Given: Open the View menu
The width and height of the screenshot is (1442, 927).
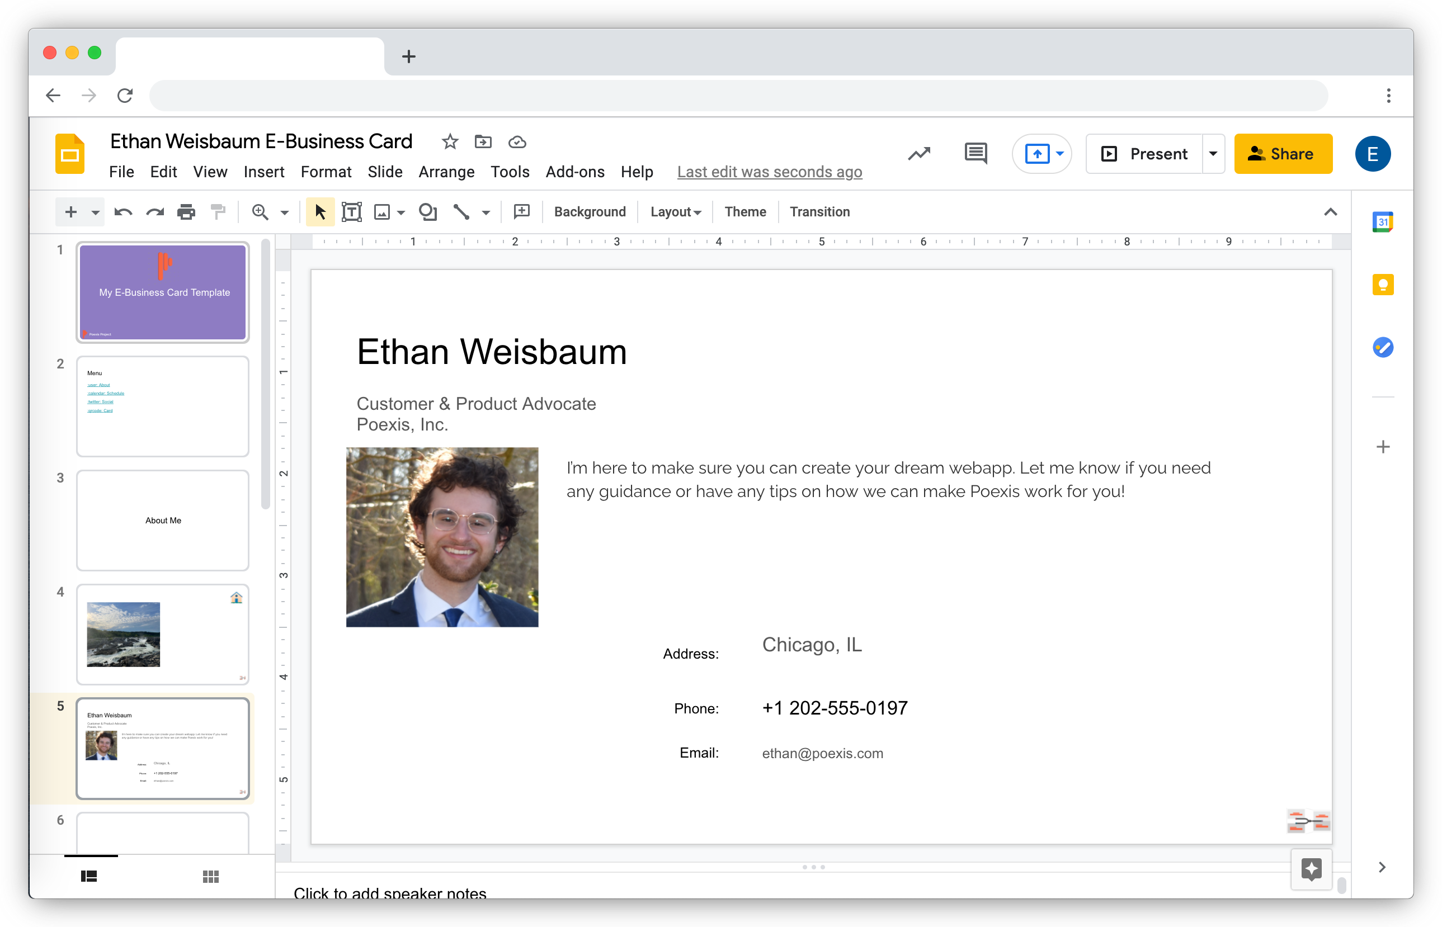Looking at the screenshot, I should [x=210, y=172].
